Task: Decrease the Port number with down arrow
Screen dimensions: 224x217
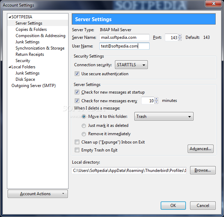Action: tap(180, 39)
